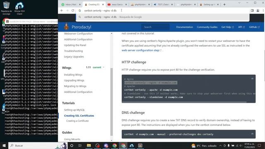265x149 pixels.
Task: Toggle the browser side panel icon
Action: click(x=252, y=10)
